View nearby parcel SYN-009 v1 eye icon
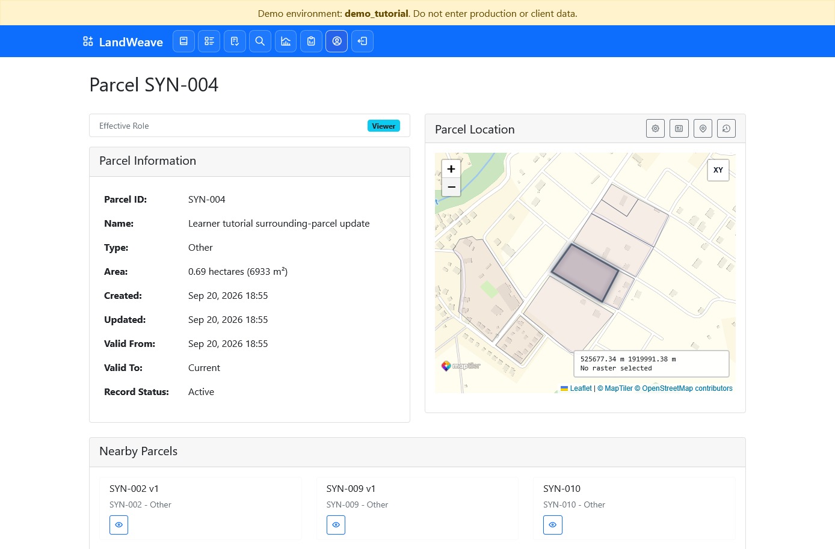 tap(336, 525)
